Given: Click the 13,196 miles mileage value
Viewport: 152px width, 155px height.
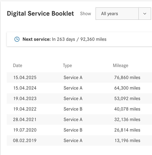Looking at the screenshot, I should tap(127, 141).
